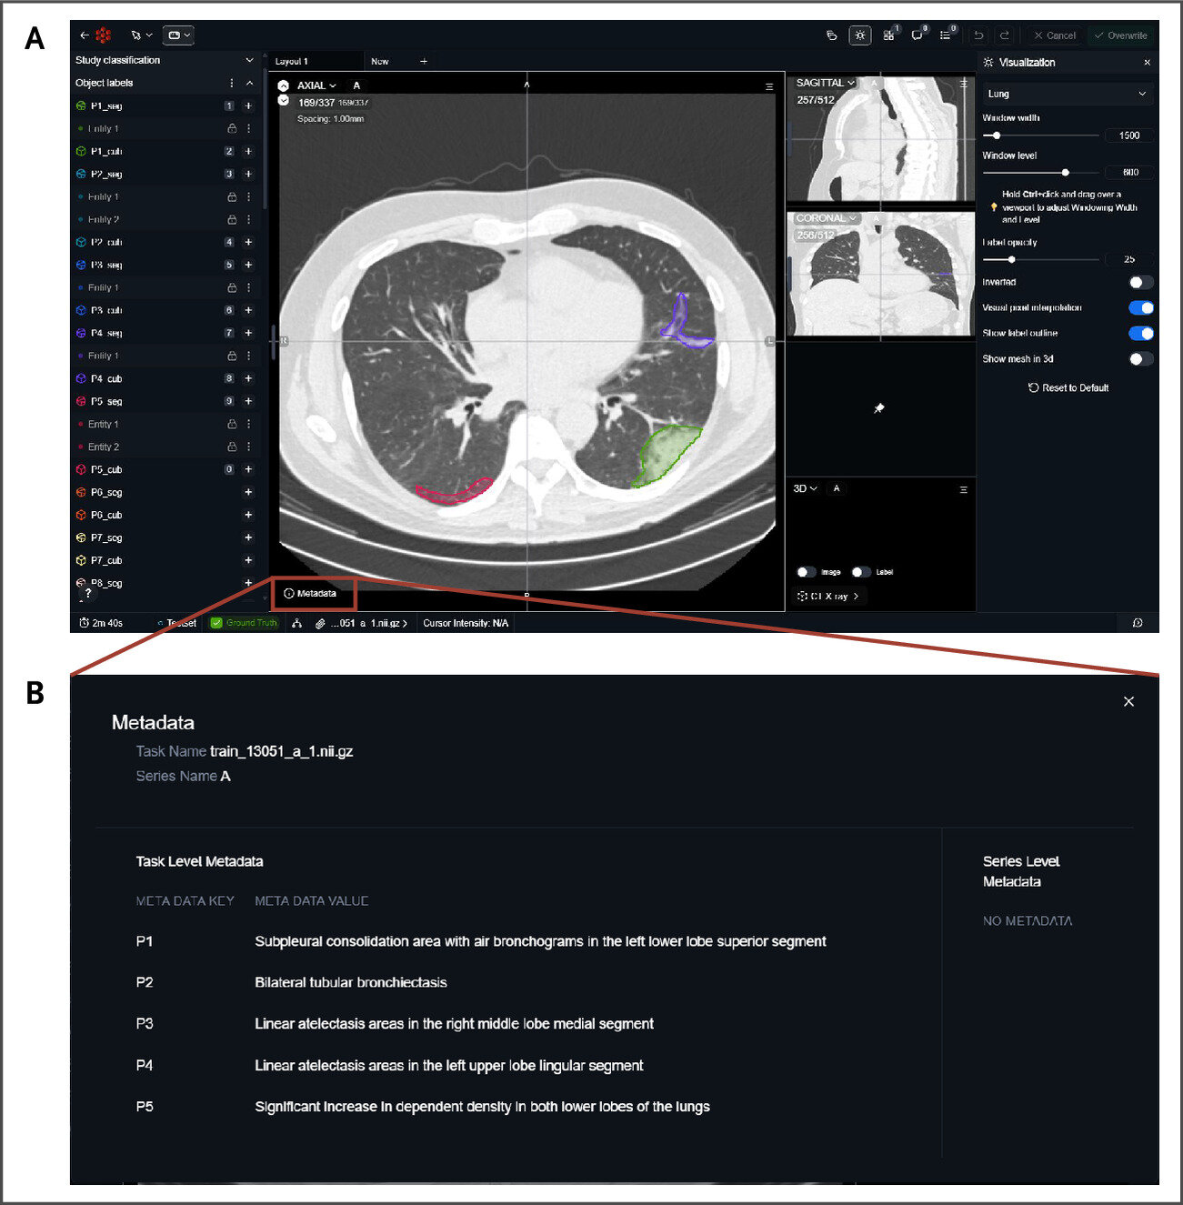Select the P5_seg label row

point(165,401)
